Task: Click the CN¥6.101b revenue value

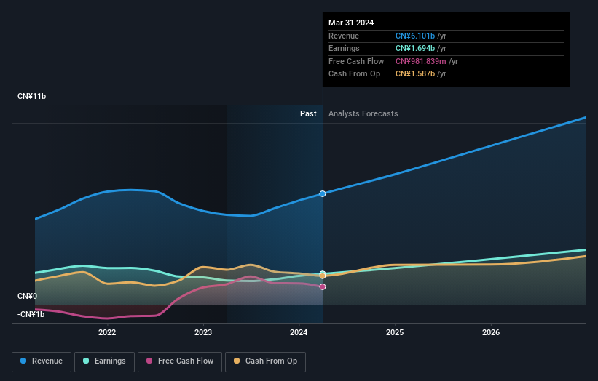Action: (x=415, y=36)
